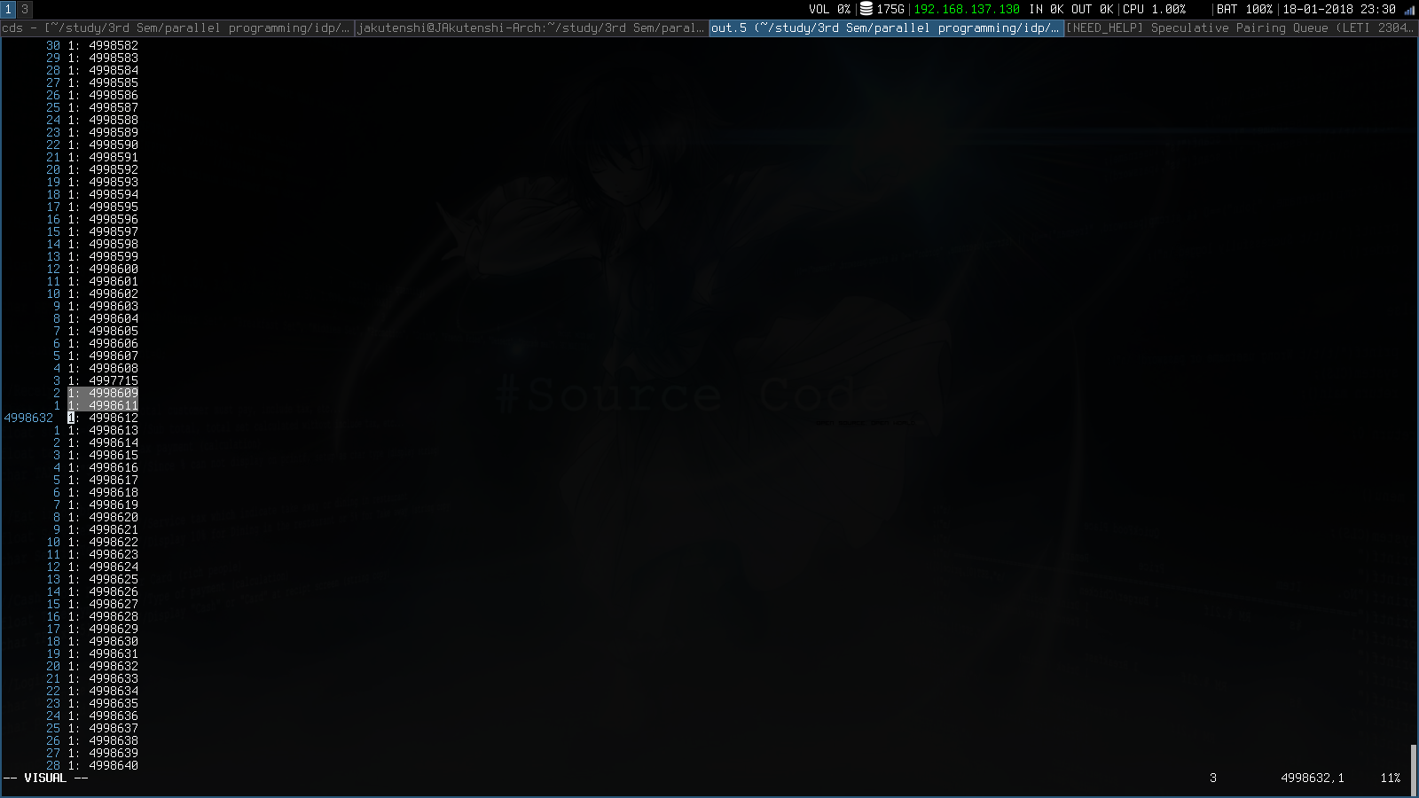Open the cds window tab
The width and height of the screenshot is (1419, 798).
point(177,28)
